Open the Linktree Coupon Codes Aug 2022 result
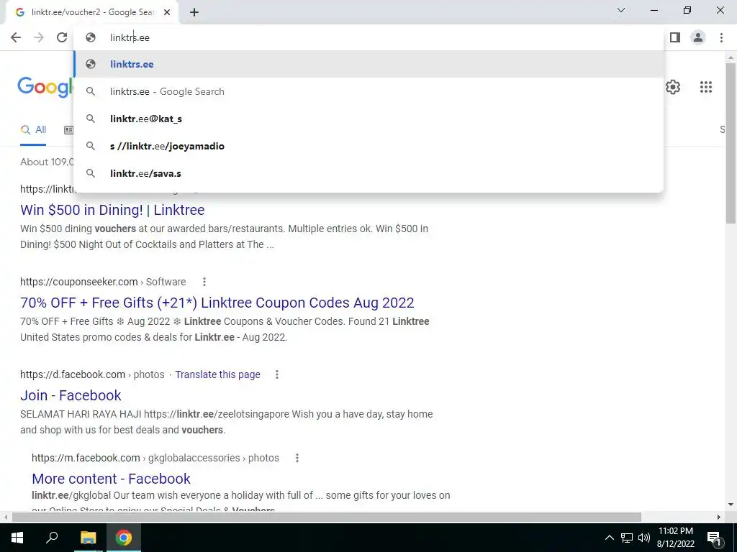This screenshot has height=552, width=737. [x=217, y=303]
